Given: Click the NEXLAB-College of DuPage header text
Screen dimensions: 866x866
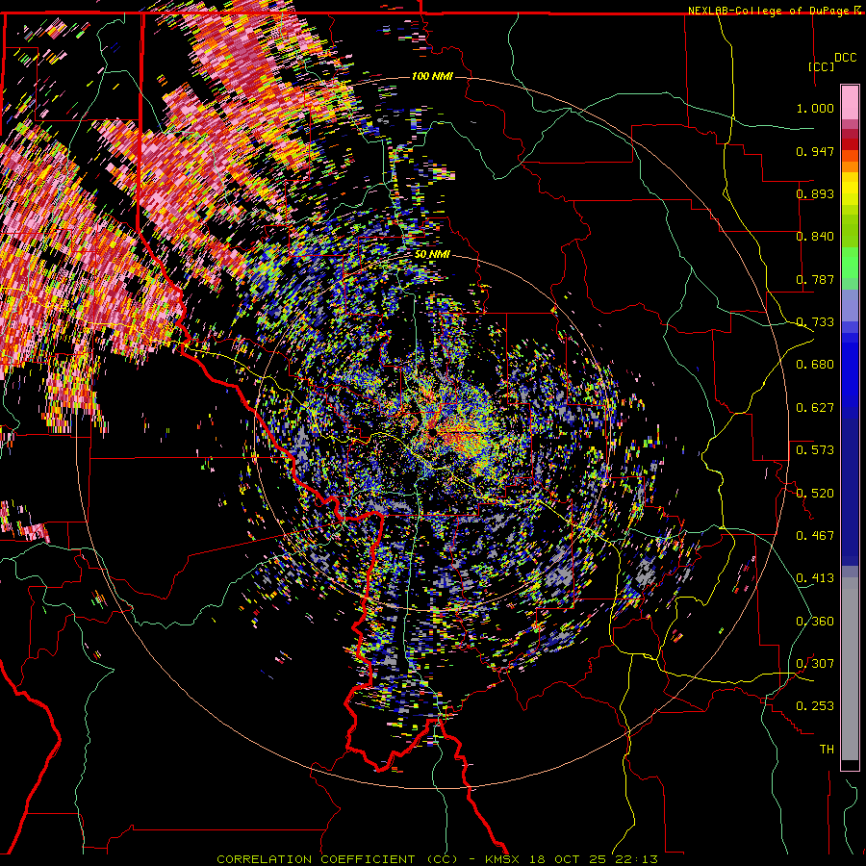Looking at the screenshot, I should [x=768, y=11].
